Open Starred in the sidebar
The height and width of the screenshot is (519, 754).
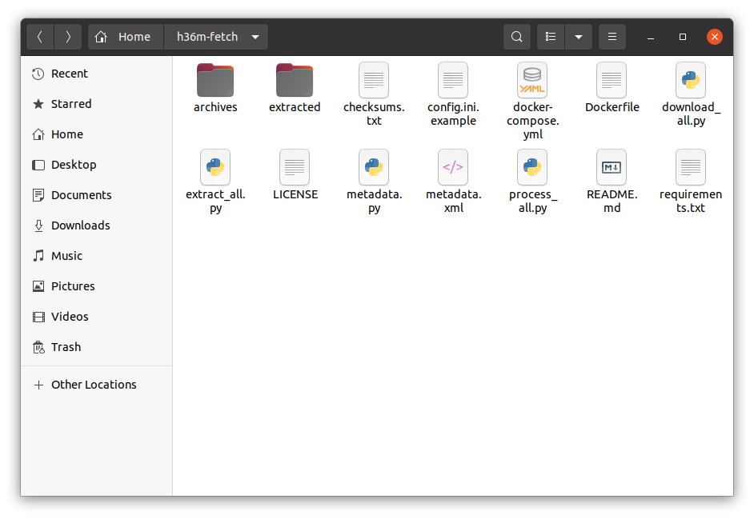96,104
